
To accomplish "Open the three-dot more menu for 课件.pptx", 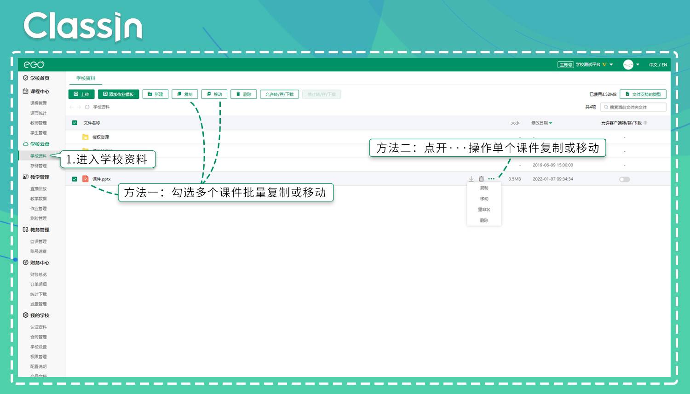I will pos(491,179).
